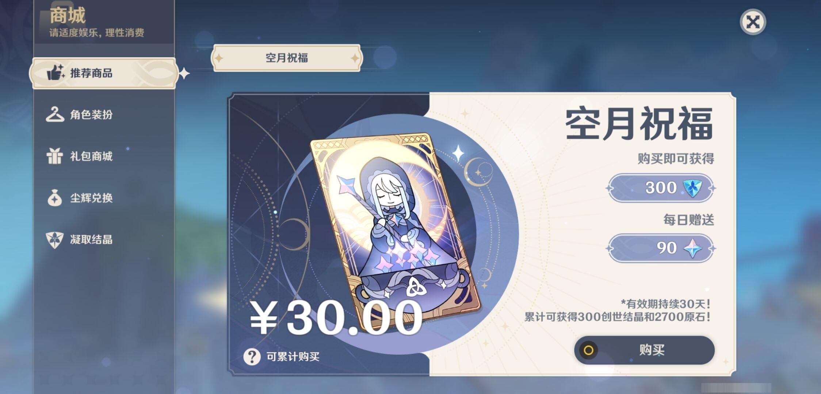
Task: Click the ¥30.00 price label
Action: pos(335,317)
